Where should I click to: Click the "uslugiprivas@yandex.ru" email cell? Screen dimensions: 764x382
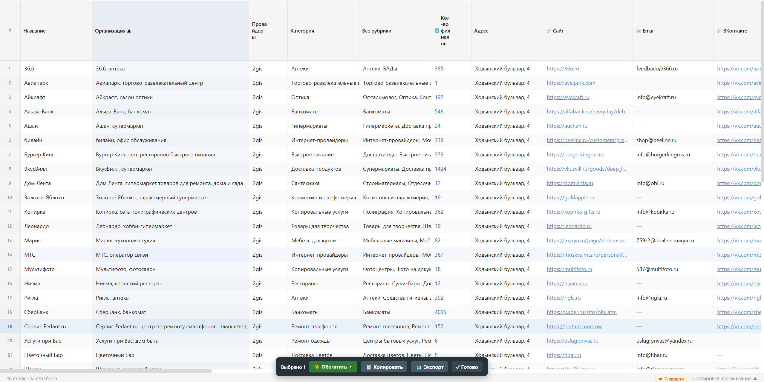(x=673, y=341)
